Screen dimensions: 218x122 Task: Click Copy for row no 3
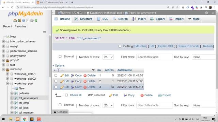click(76, 87)
